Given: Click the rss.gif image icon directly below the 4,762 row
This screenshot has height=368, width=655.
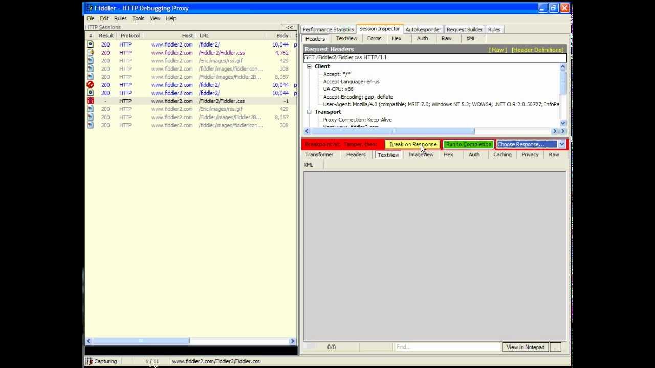Looking at the screenshot, I should pos(90,61).
